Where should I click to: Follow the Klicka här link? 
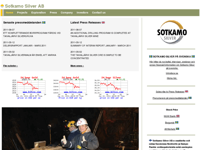pyautogui.click(x=172, y=78)
